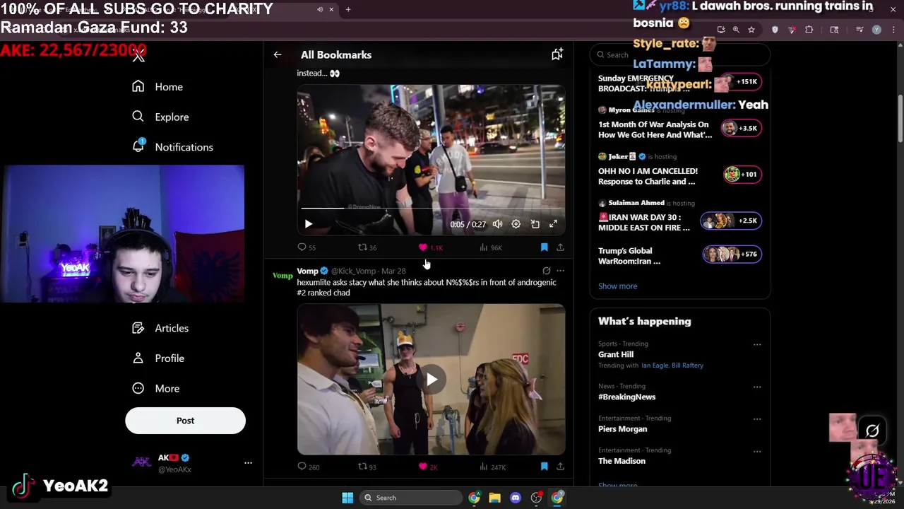Open Discord from the taskbar

coord(516,498)
